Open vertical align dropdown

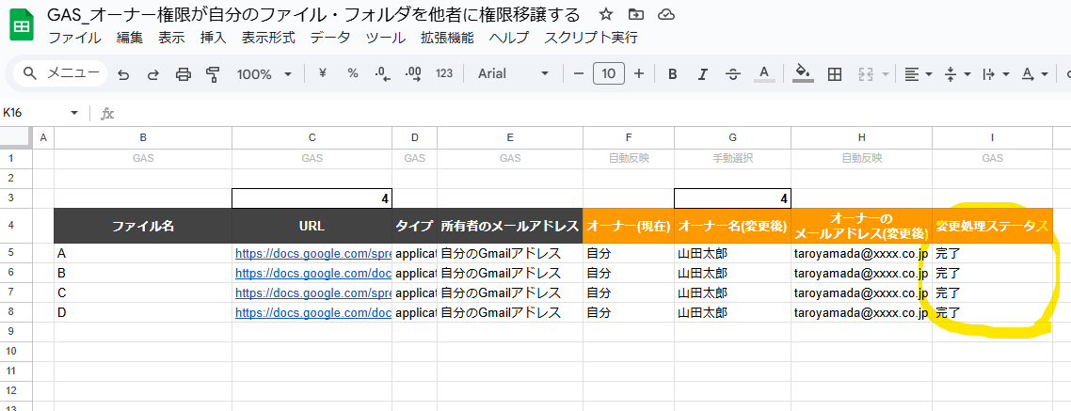pyautogui.click(x=958, y=74)
